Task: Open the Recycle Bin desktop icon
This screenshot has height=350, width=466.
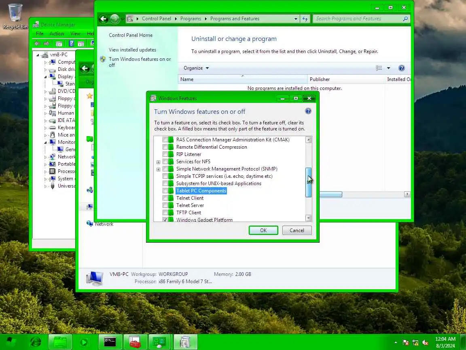Action: (x=15, y=16)
